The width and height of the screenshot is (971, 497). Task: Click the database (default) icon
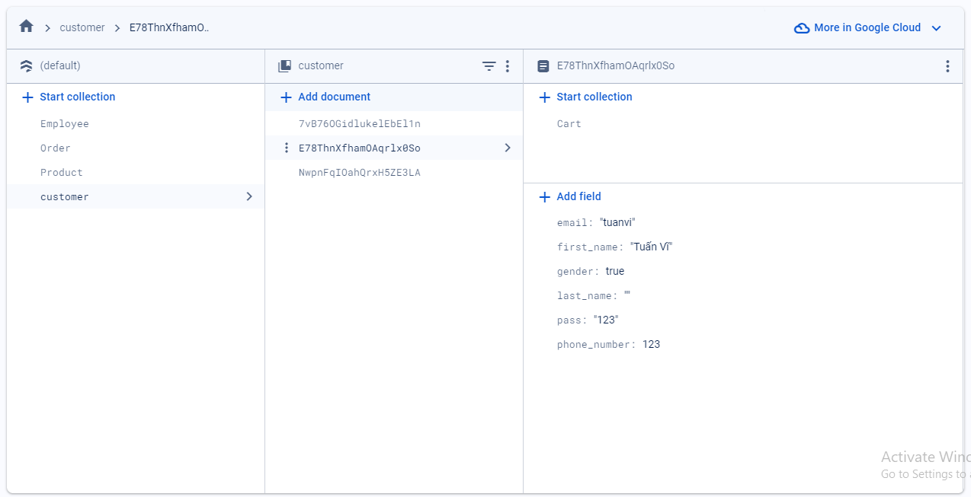(x=27, y=66)
